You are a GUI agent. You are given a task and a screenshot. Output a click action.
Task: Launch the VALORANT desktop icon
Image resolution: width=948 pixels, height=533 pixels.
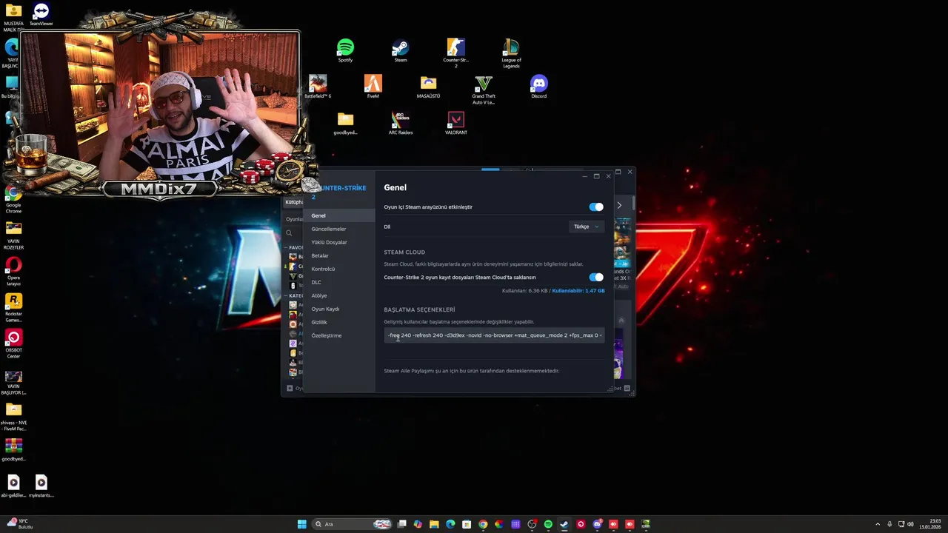[455, 123]
